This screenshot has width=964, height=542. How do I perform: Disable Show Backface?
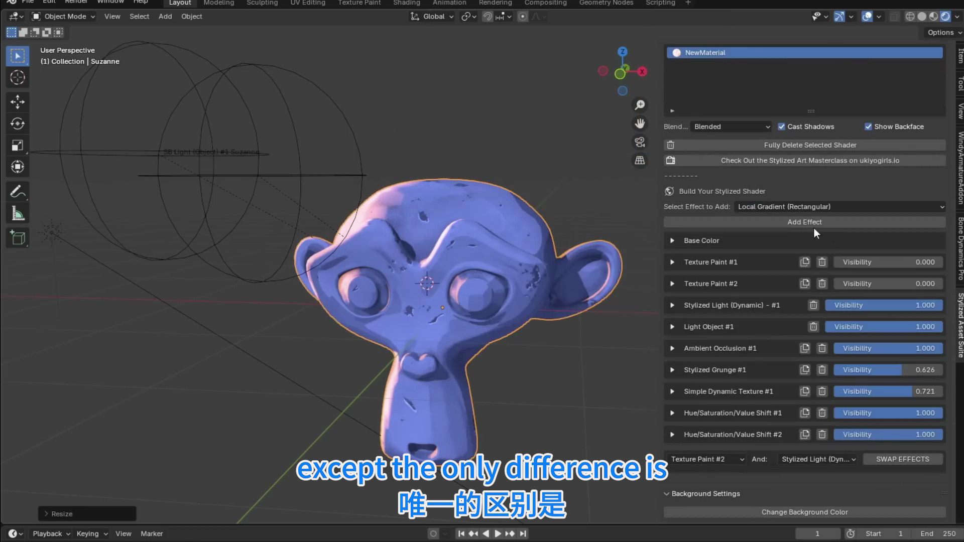tap(868, 126)
